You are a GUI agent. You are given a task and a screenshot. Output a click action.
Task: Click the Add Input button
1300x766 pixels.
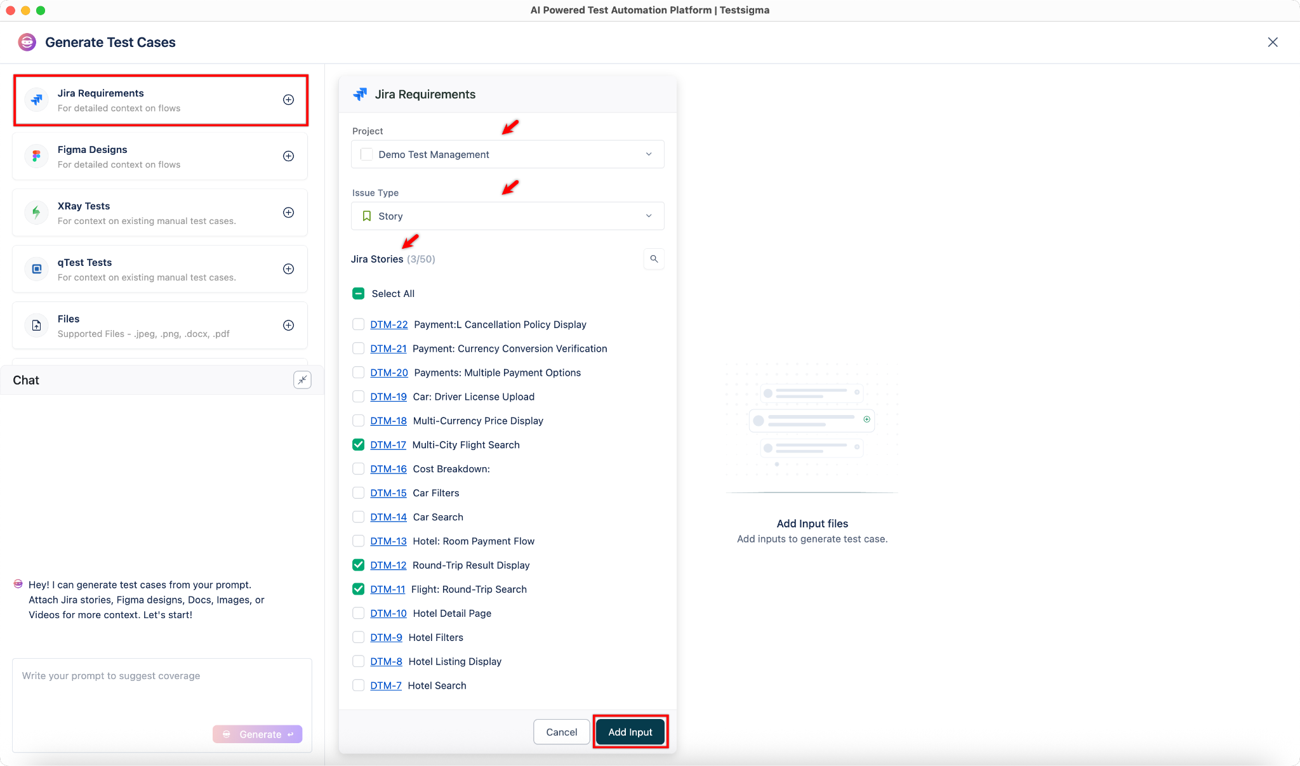click(x=630, y=732)
